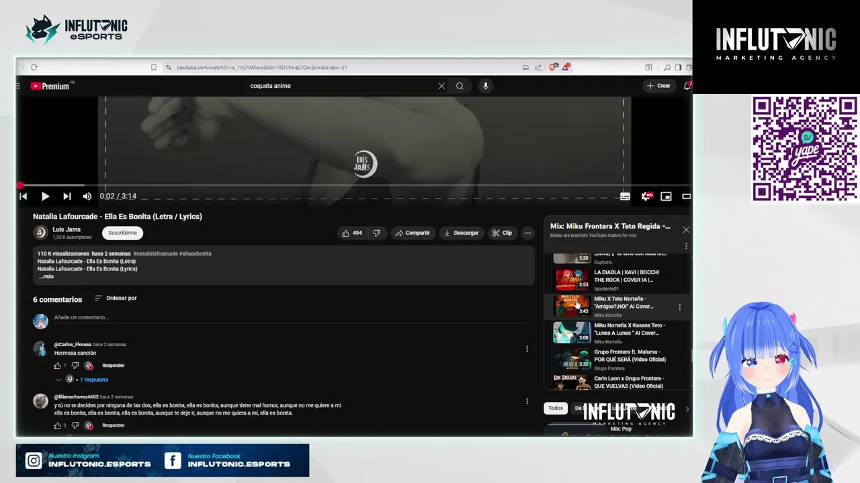Click the Descargar download button
The height and width of the screenshot is (483, 860).
pyautogui.click(x=461, y=233)
